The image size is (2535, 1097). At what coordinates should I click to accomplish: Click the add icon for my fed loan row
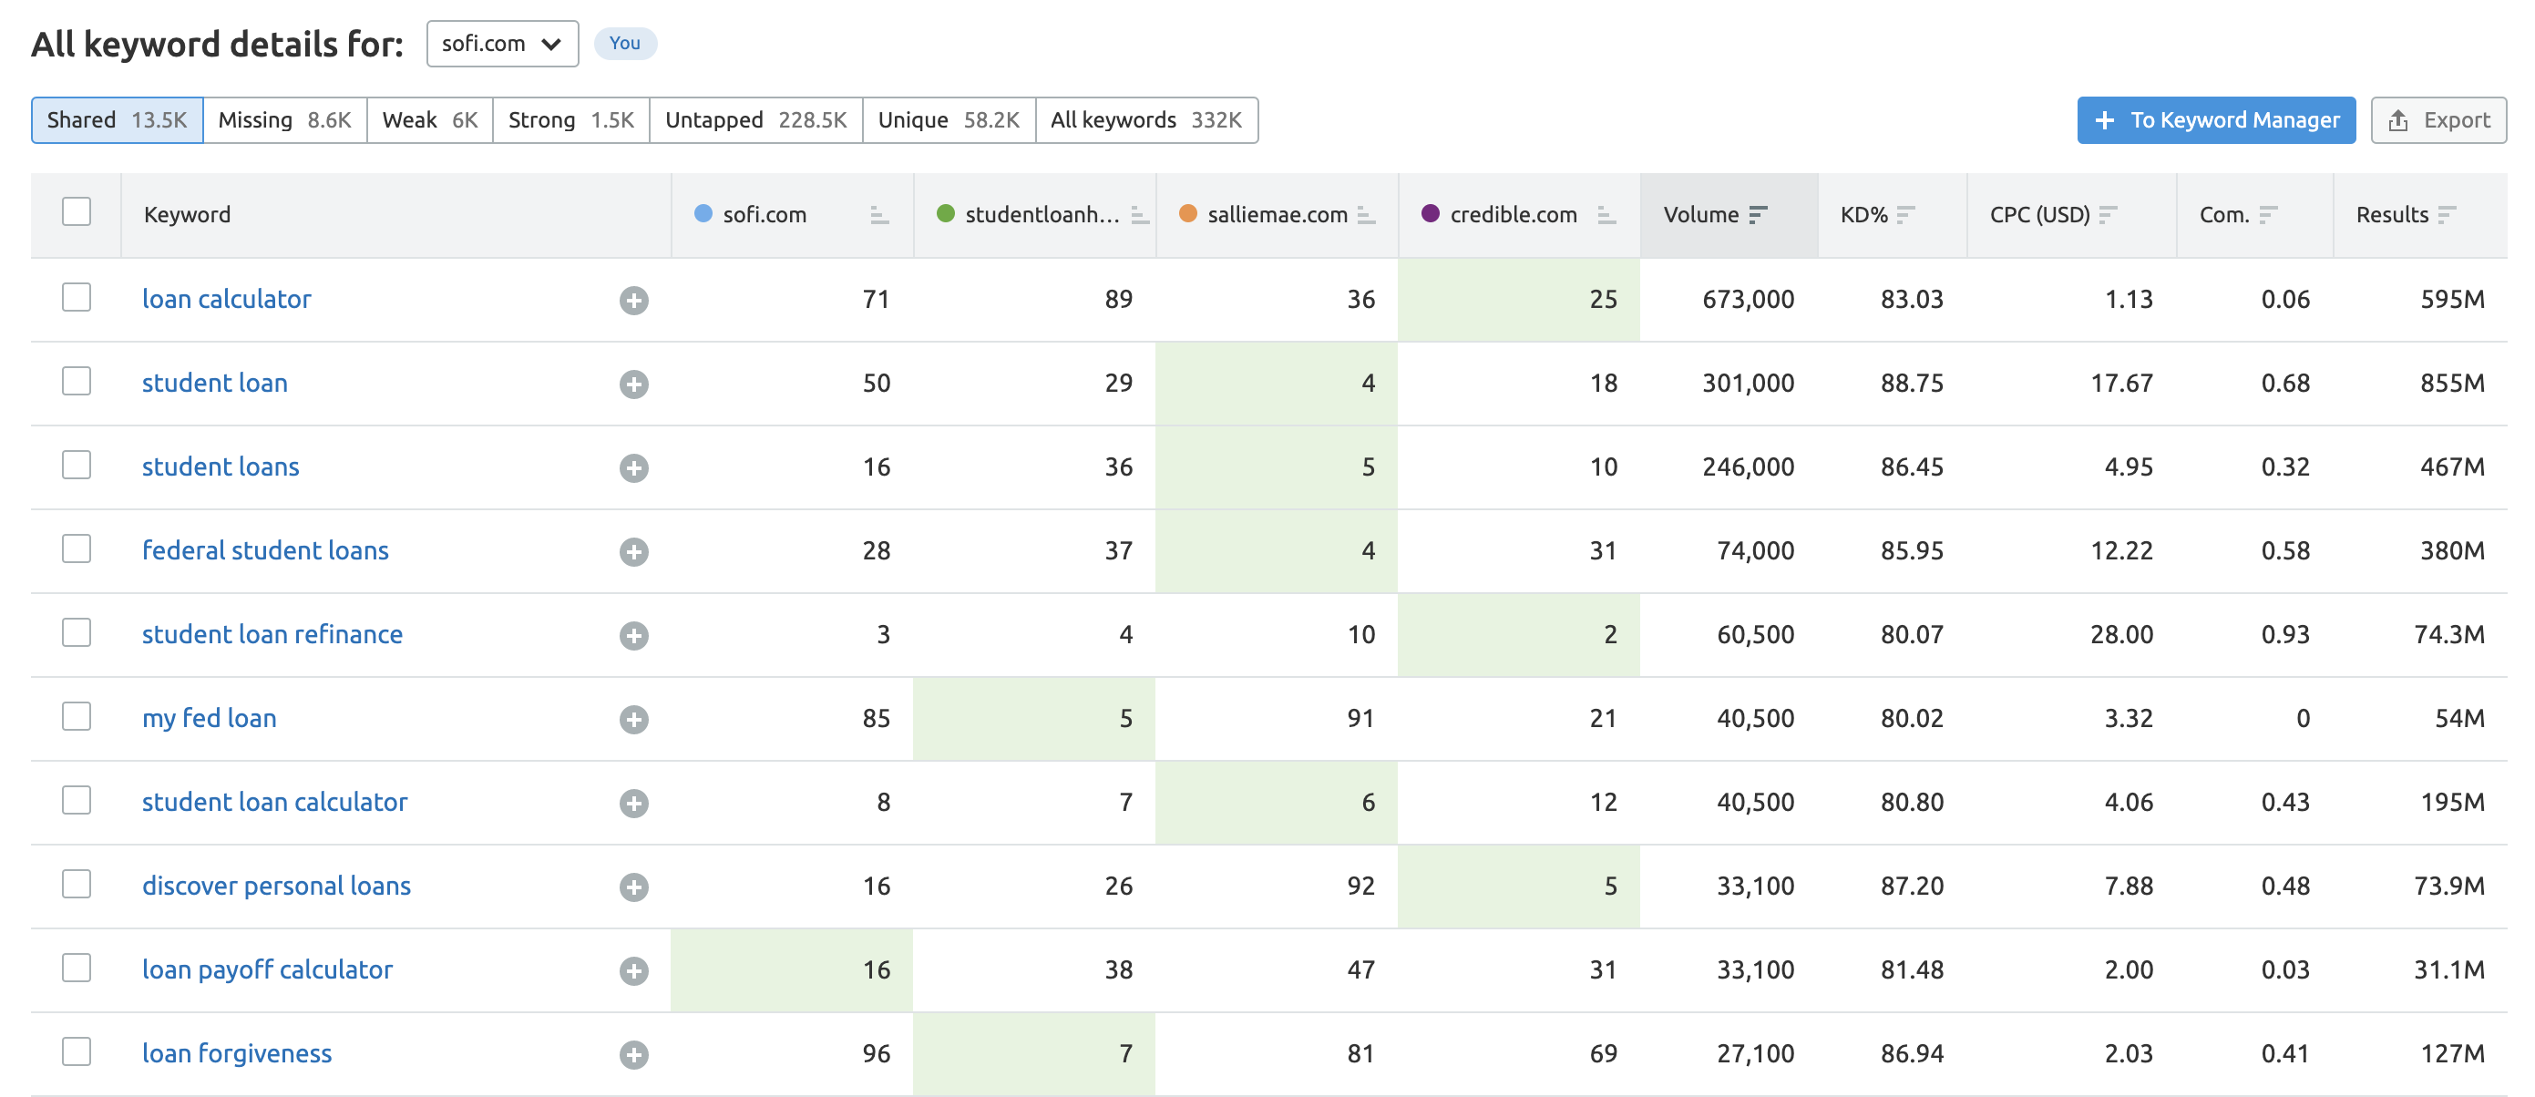(x=632, y=717)
